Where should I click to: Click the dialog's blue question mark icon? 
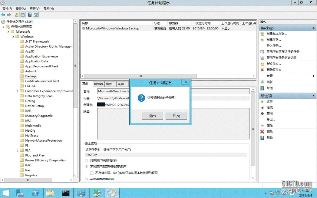[x=141, y=98]
